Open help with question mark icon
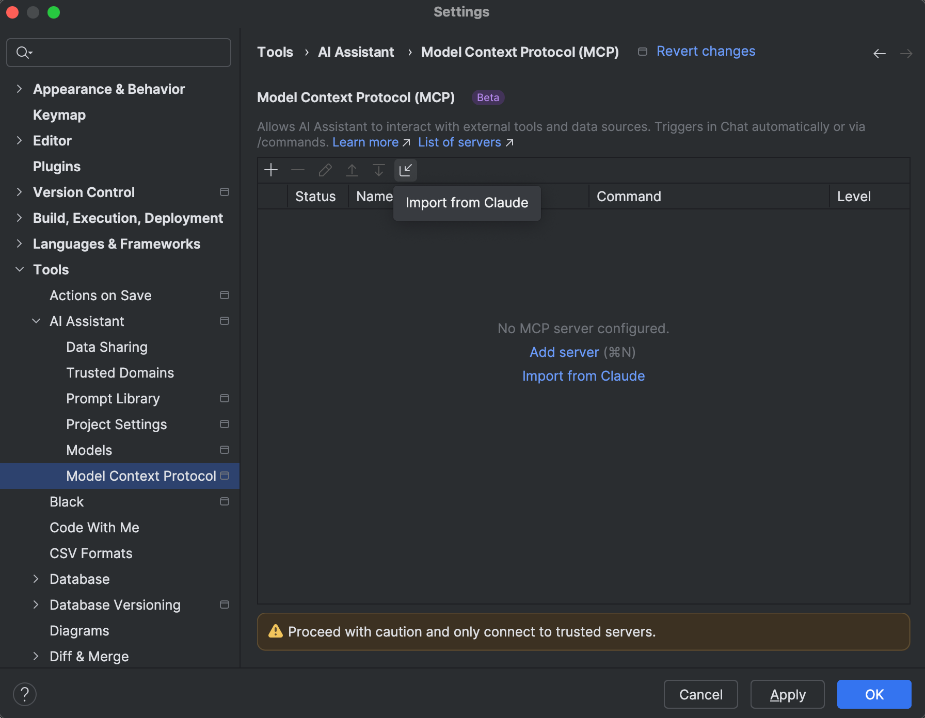This screenshot has height=718, width=925. [x=24, y=694]
